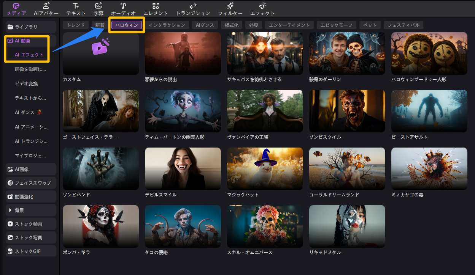
Task: Select the テキスト text tool icon
Action: [x=76, y=6]
